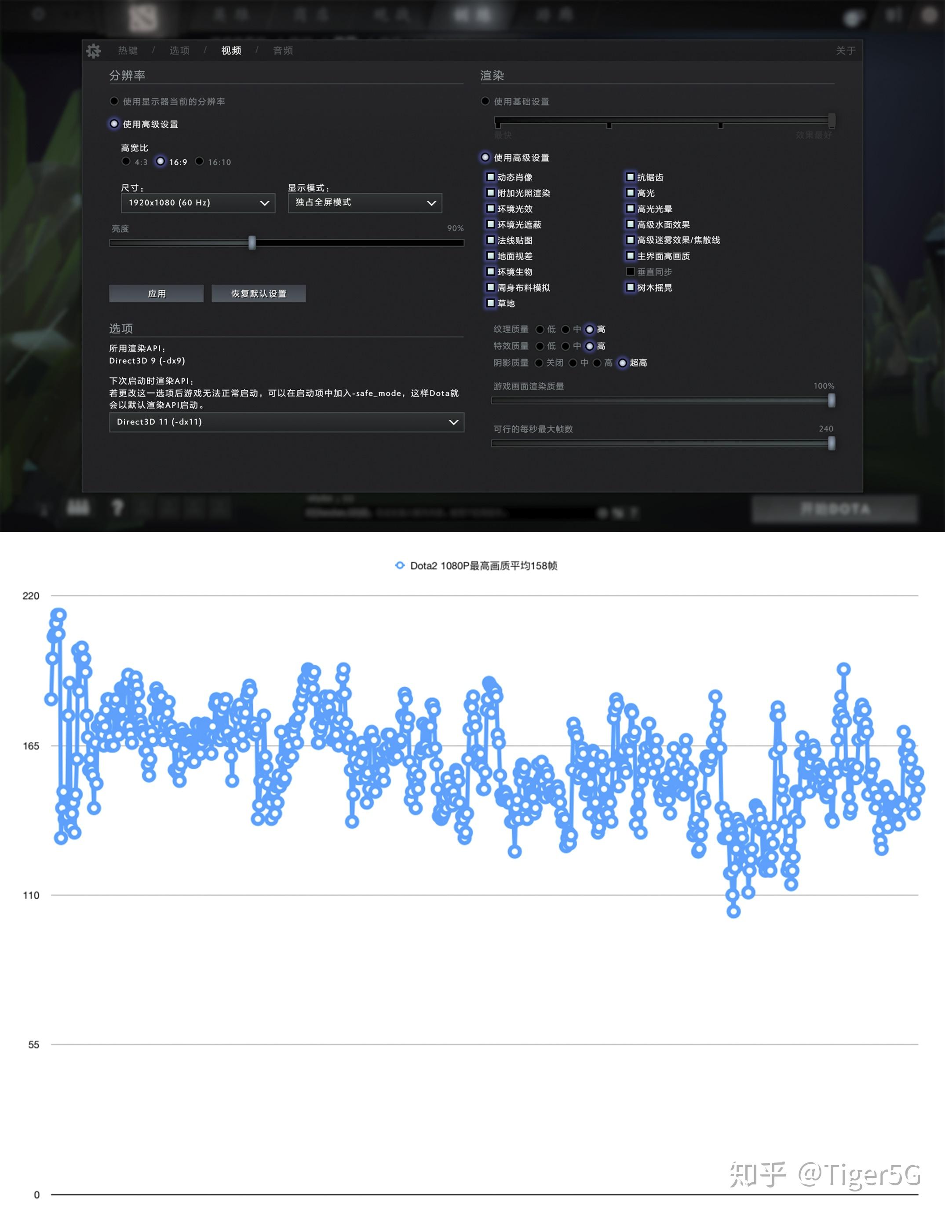
Task: Click the 可行的每秒最大帧数 slider handle
Action: pos(832,443)
